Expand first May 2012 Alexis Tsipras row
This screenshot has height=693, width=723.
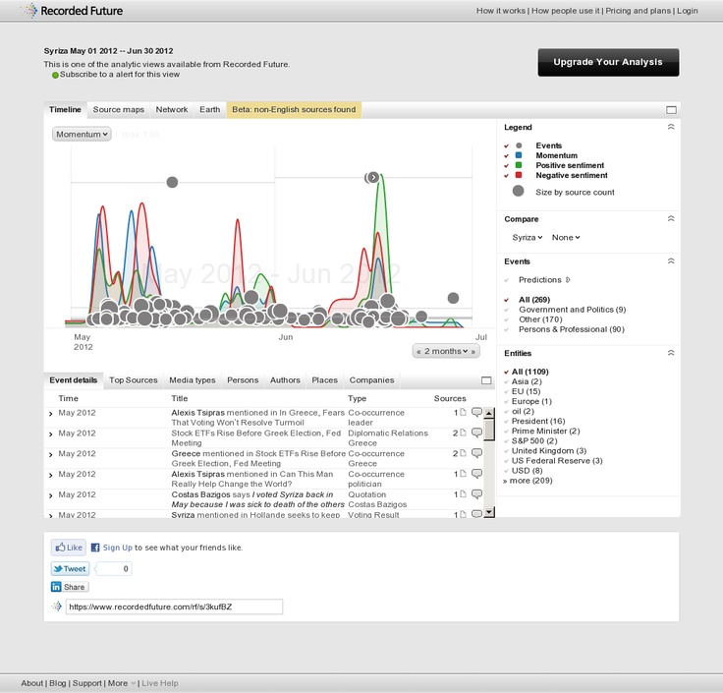51,414
